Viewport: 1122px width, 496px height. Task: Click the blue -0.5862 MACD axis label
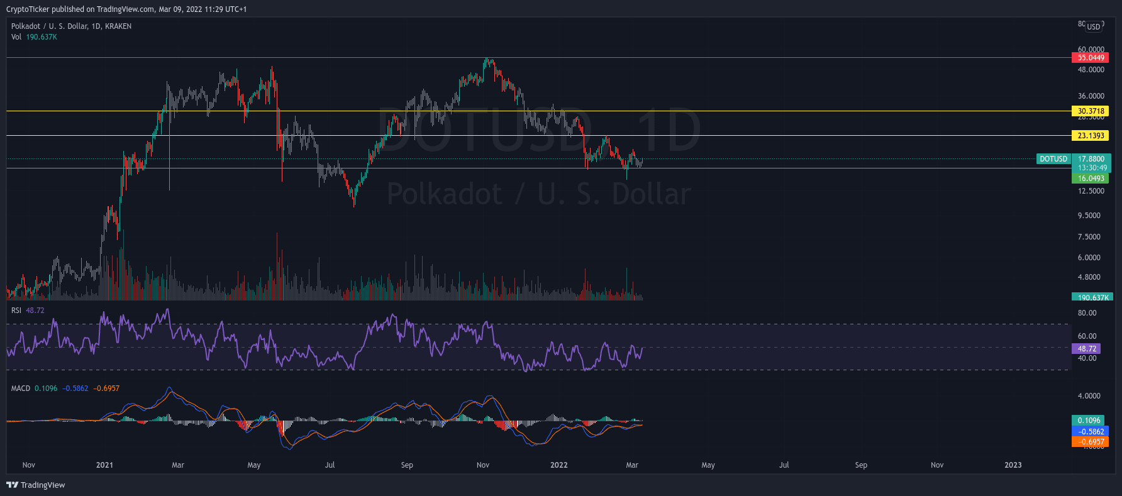coord(1090,431)
